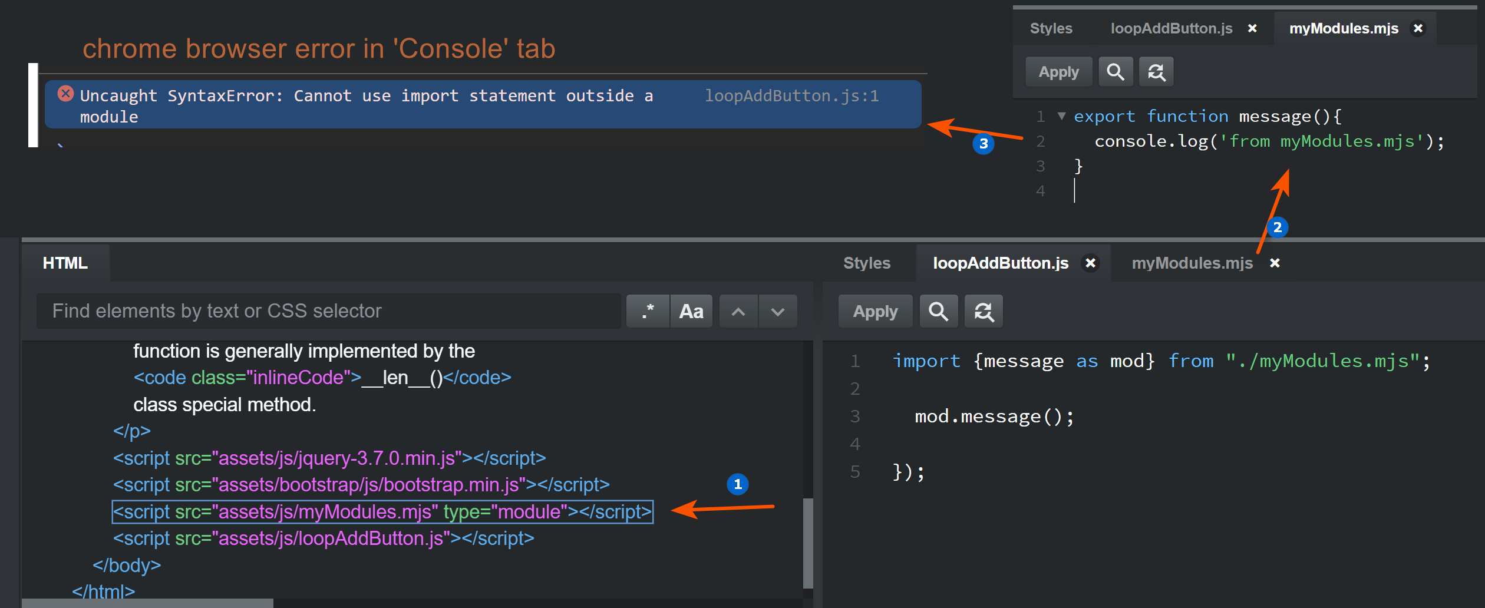The width and height of the screenshot is (1485, 608).
Task: Switch to the Styles tab in the lower editor
Action: (866, 263)
